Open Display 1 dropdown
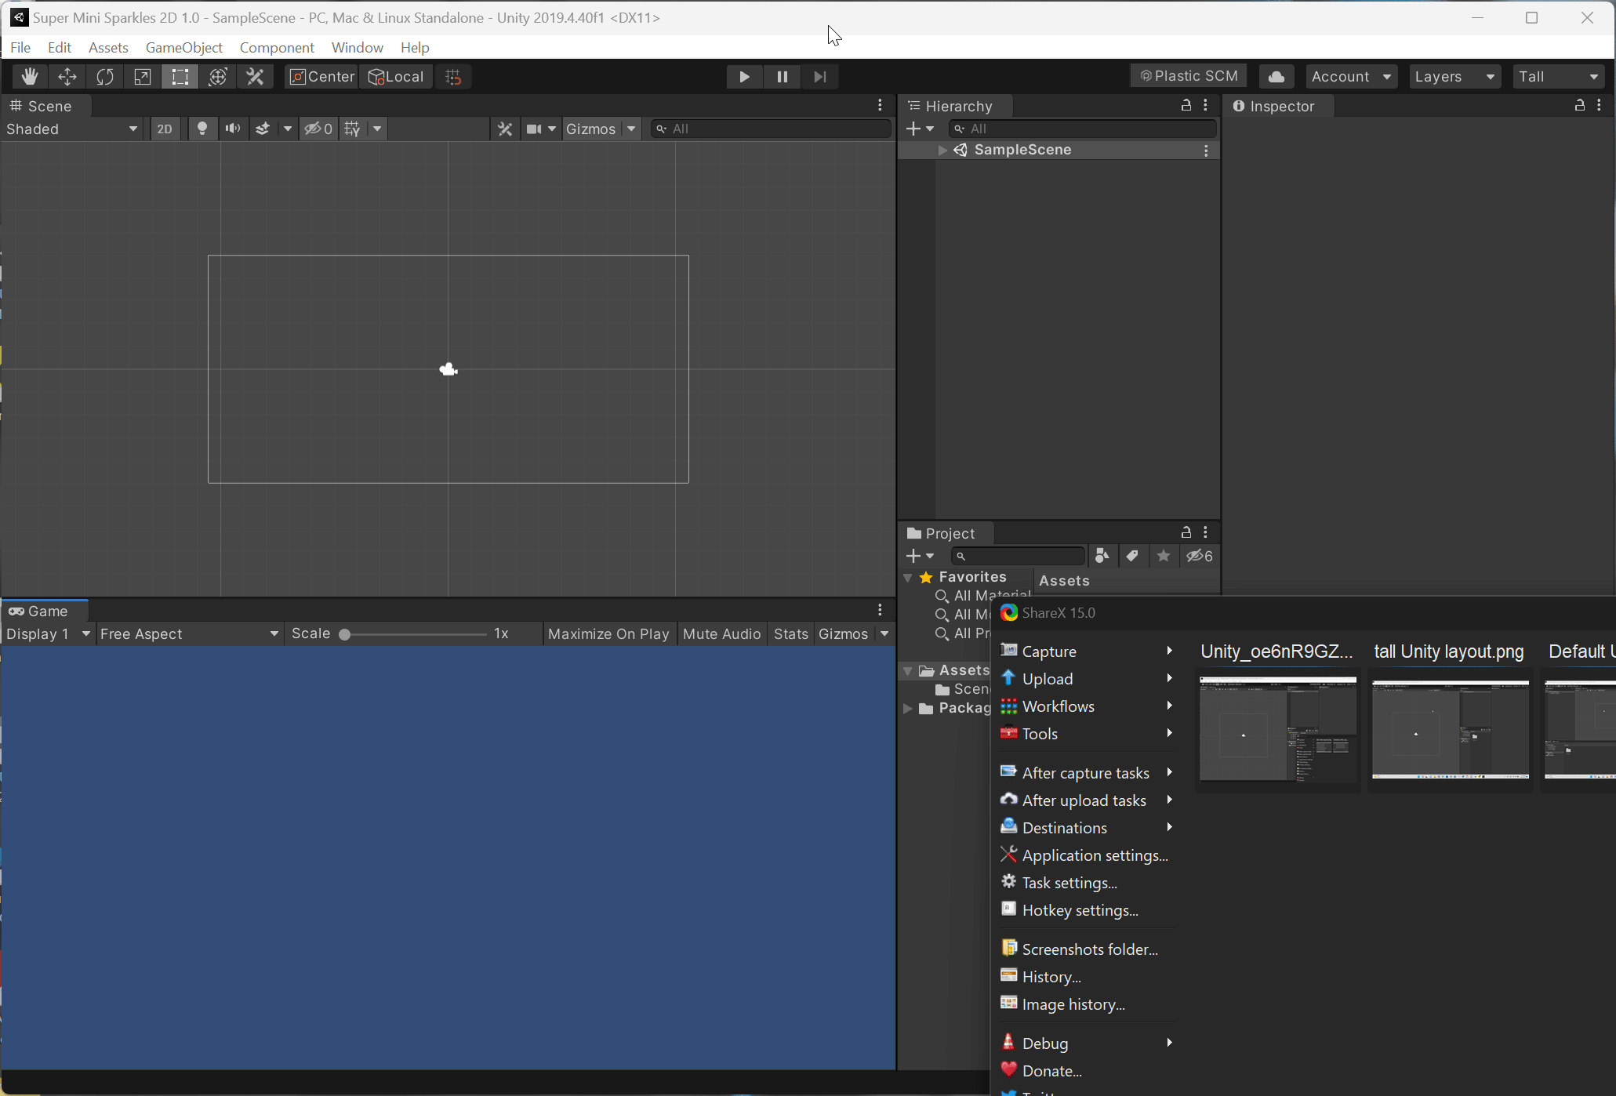 48,633
